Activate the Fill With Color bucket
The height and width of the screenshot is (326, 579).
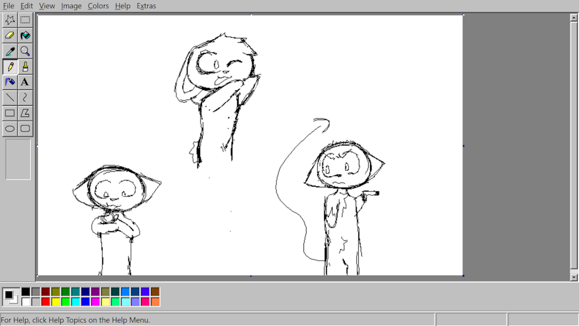click(25, 36)
